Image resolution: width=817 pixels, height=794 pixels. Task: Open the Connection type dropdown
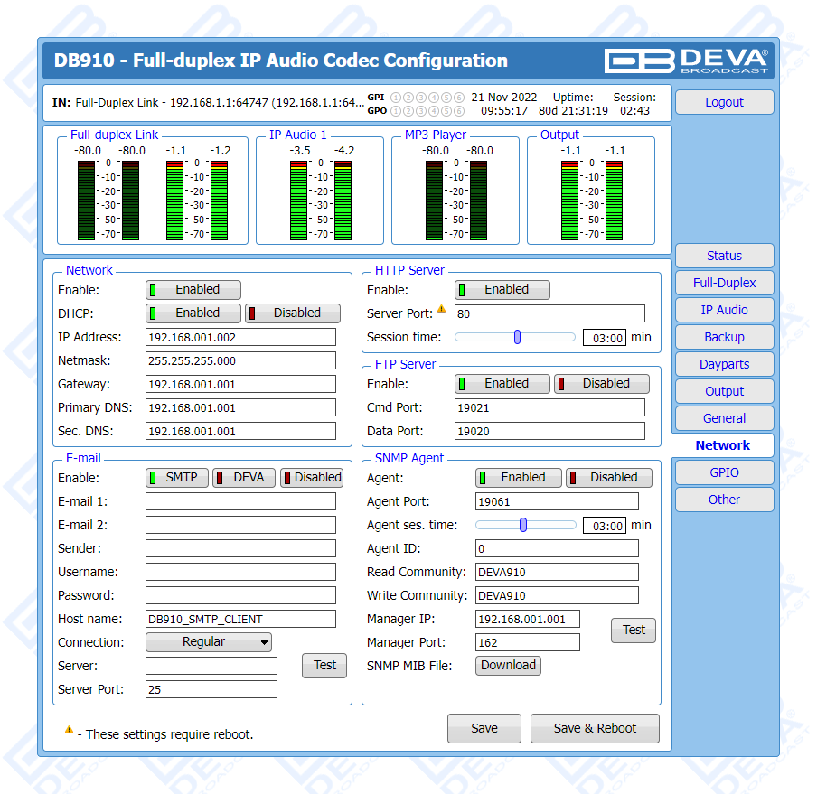point(209,642)
